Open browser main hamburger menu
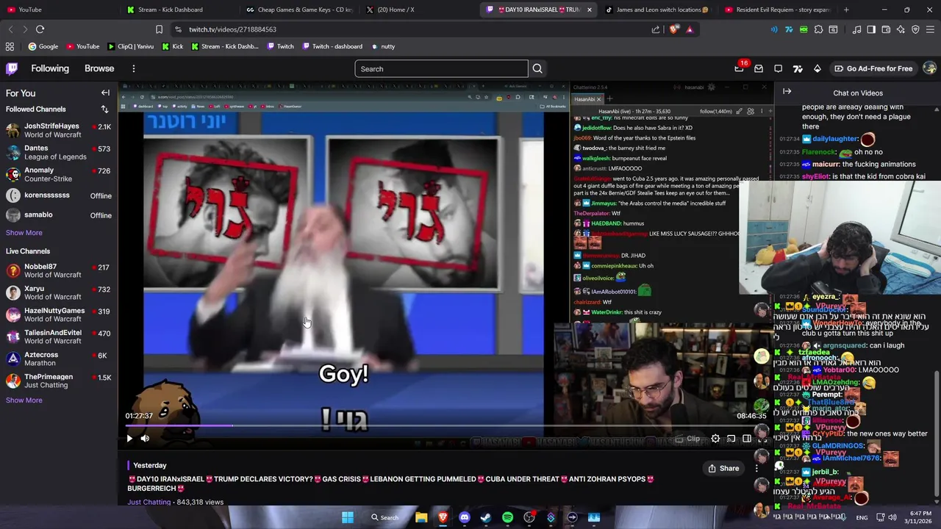Viewport: 941px width, 529px height. (930, 29)
